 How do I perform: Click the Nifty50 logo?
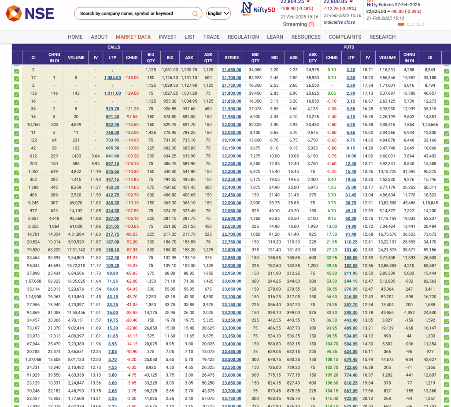tap(258, 9)
